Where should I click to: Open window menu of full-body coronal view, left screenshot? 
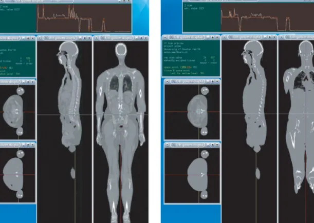click(x=96, y=38)
